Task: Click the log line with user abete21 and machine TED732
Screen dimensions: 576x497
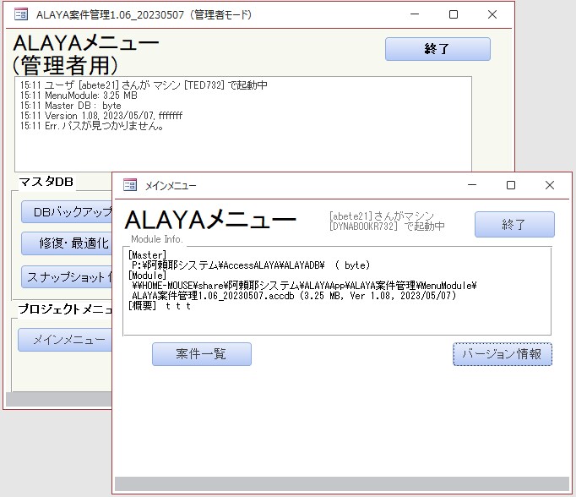Action: [x=144, y=85]
